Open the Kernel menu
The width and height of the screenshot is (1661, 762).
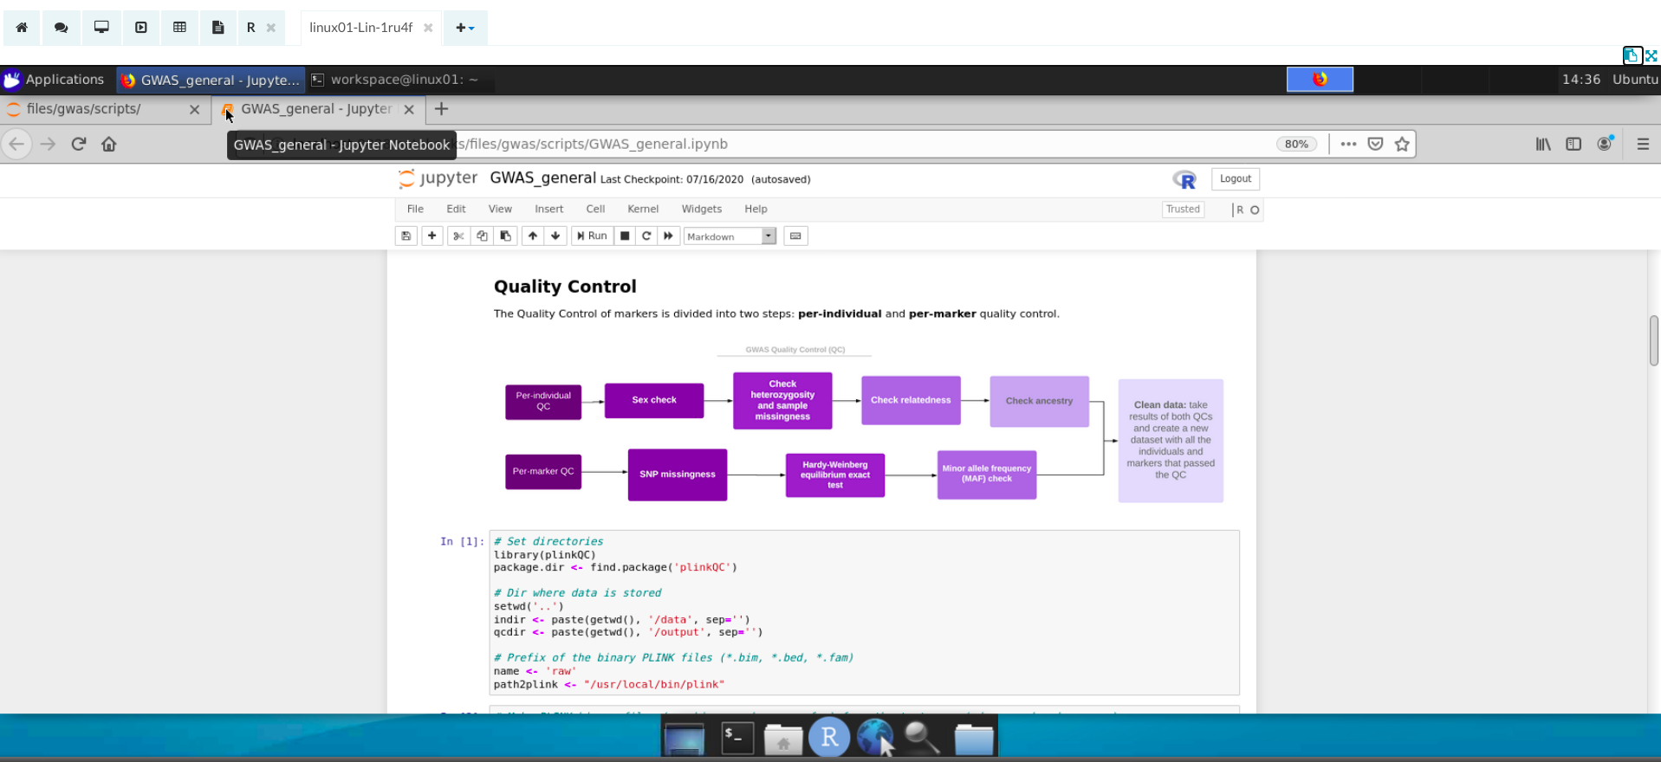642,209
